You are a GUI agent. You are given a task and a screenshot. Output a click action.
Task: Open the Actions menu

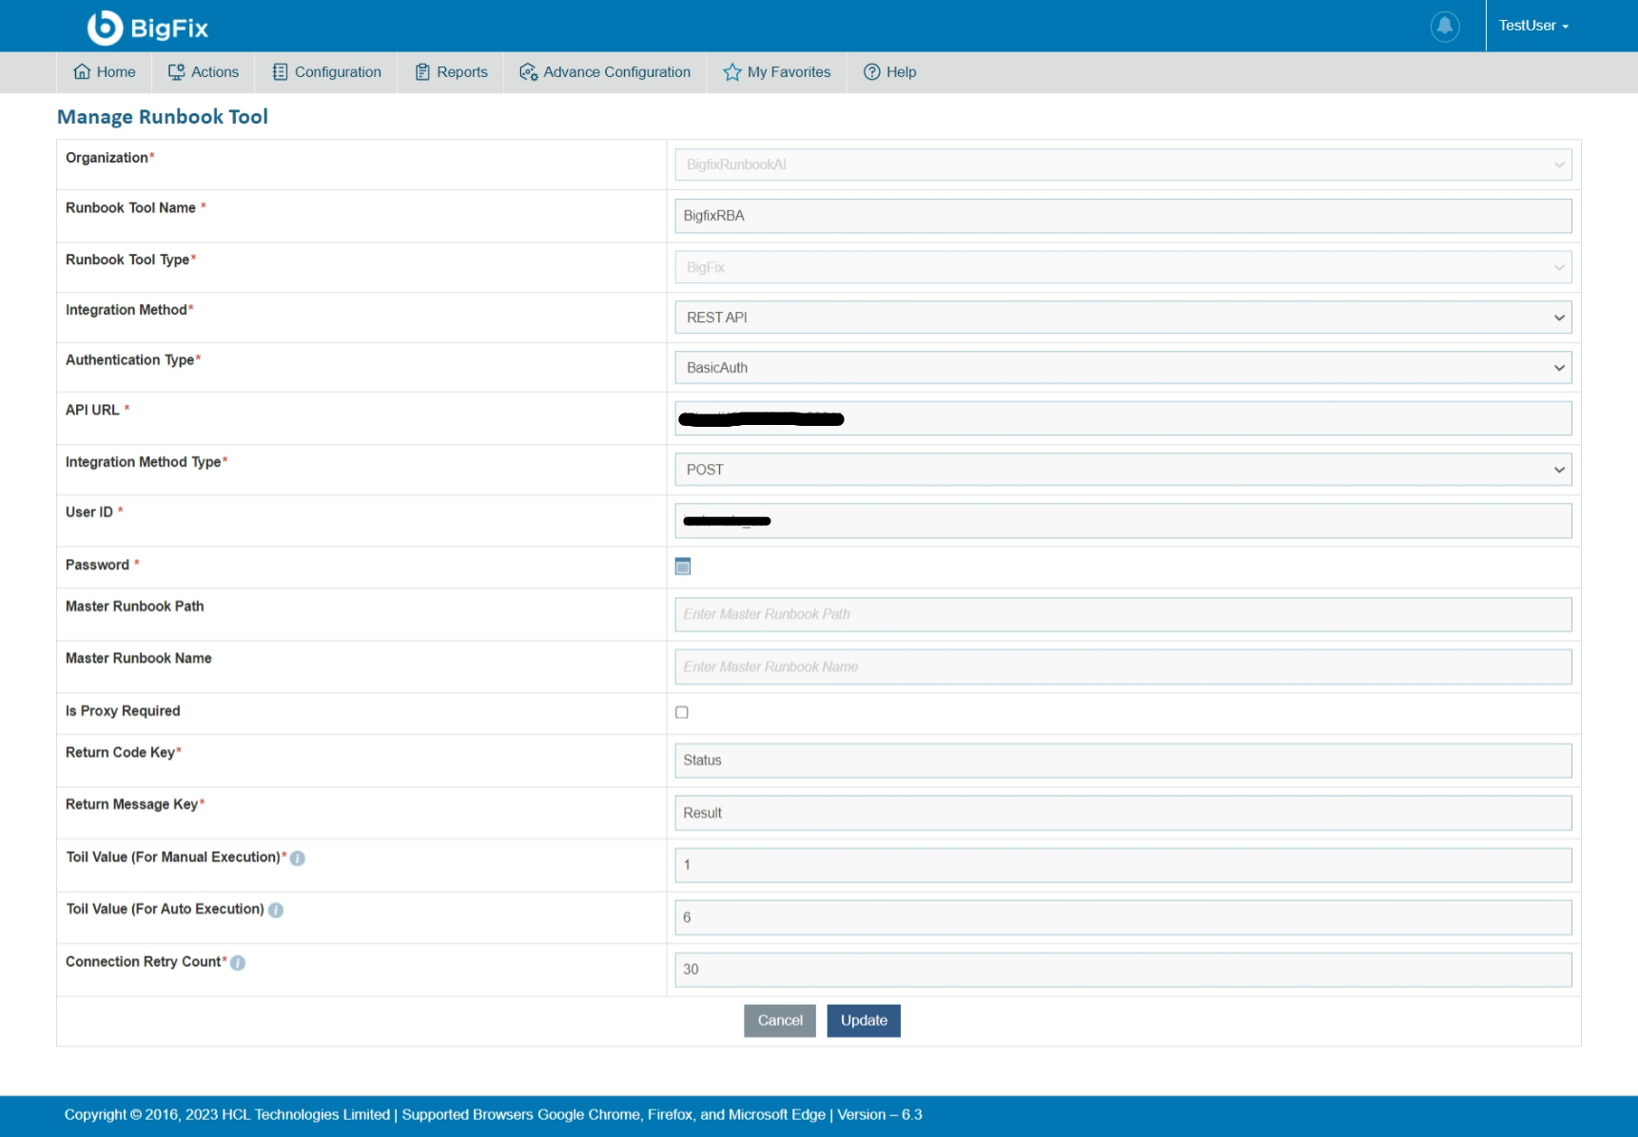[x=204, y=72]
